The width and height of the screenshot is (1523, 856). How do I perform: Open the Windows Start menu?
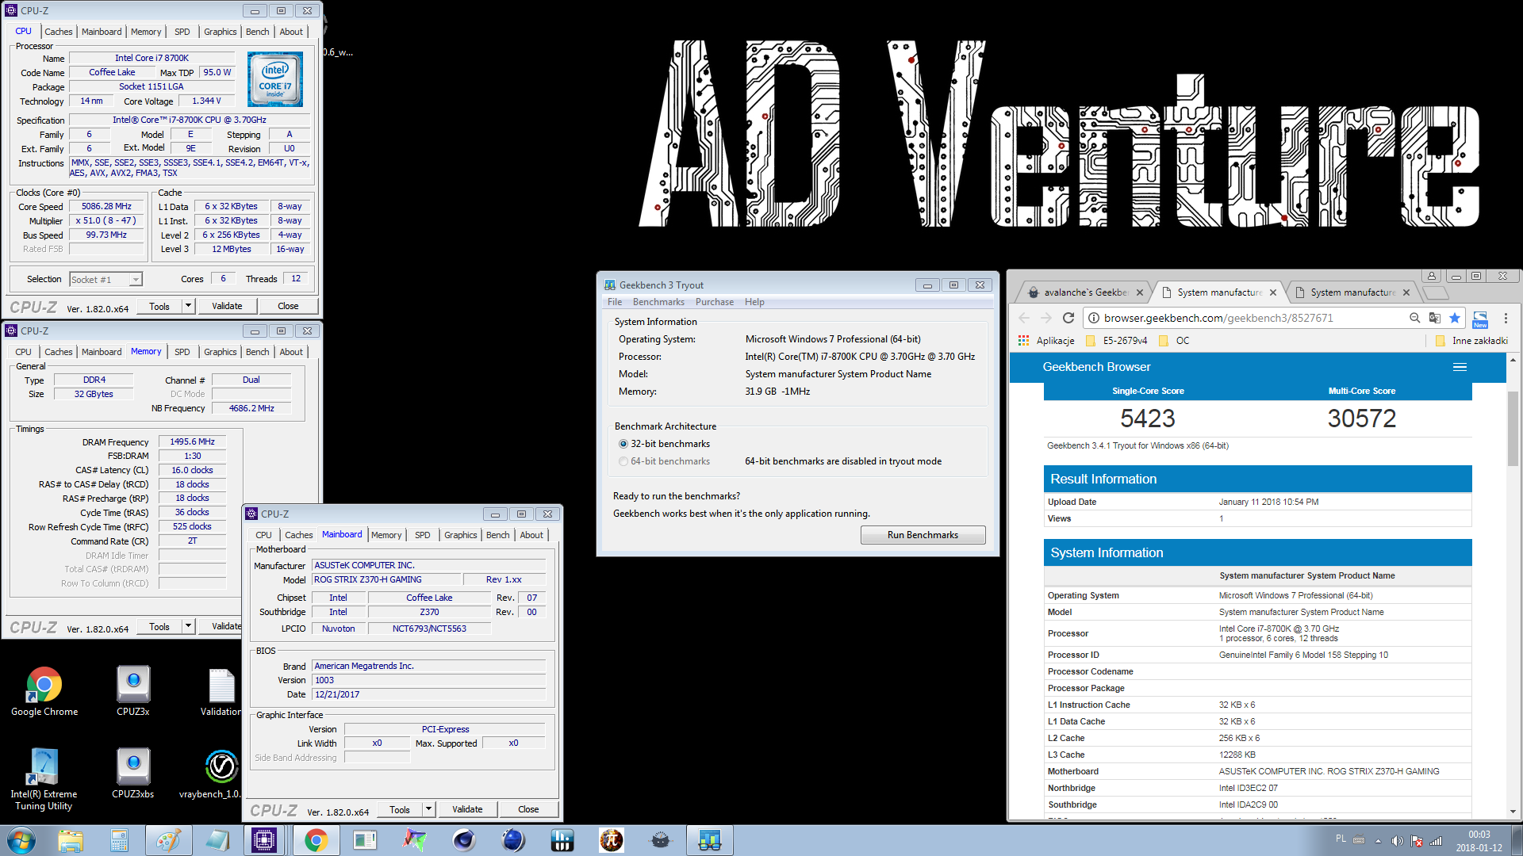[21, 840]
